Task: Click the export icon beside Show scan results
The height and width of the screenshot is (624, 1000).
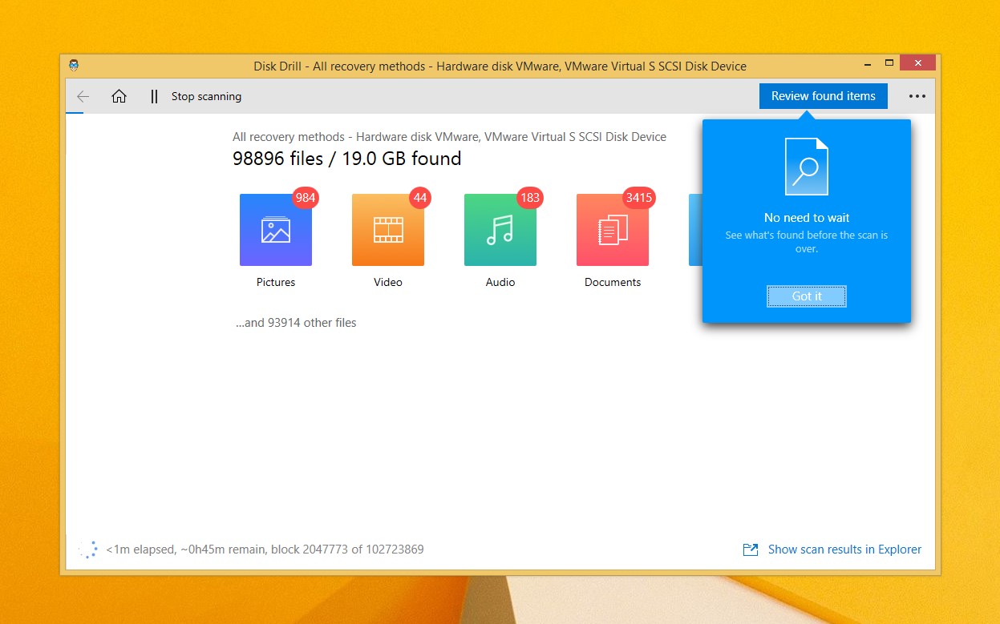Action: (751, 550)
